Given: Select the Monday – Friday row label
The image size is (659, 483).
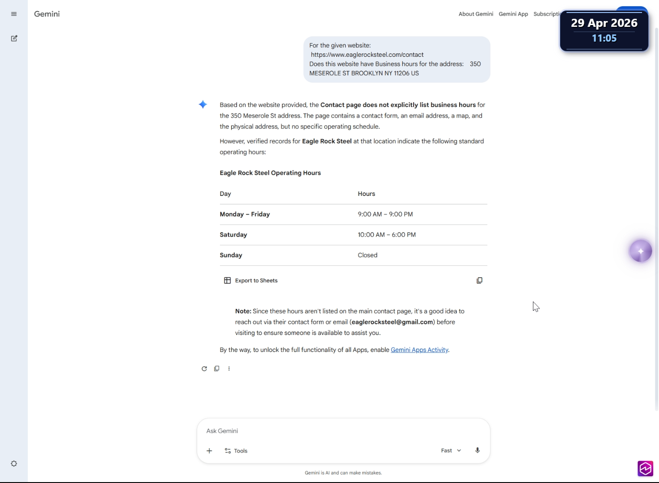Looking at the screenshot, I should [245, 214].
